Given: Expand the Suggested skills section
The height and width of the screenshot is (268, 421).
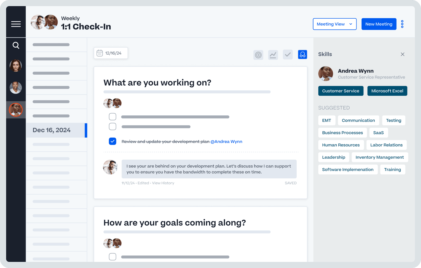Looking at the screenshot, I should click(x=334, y=108).
